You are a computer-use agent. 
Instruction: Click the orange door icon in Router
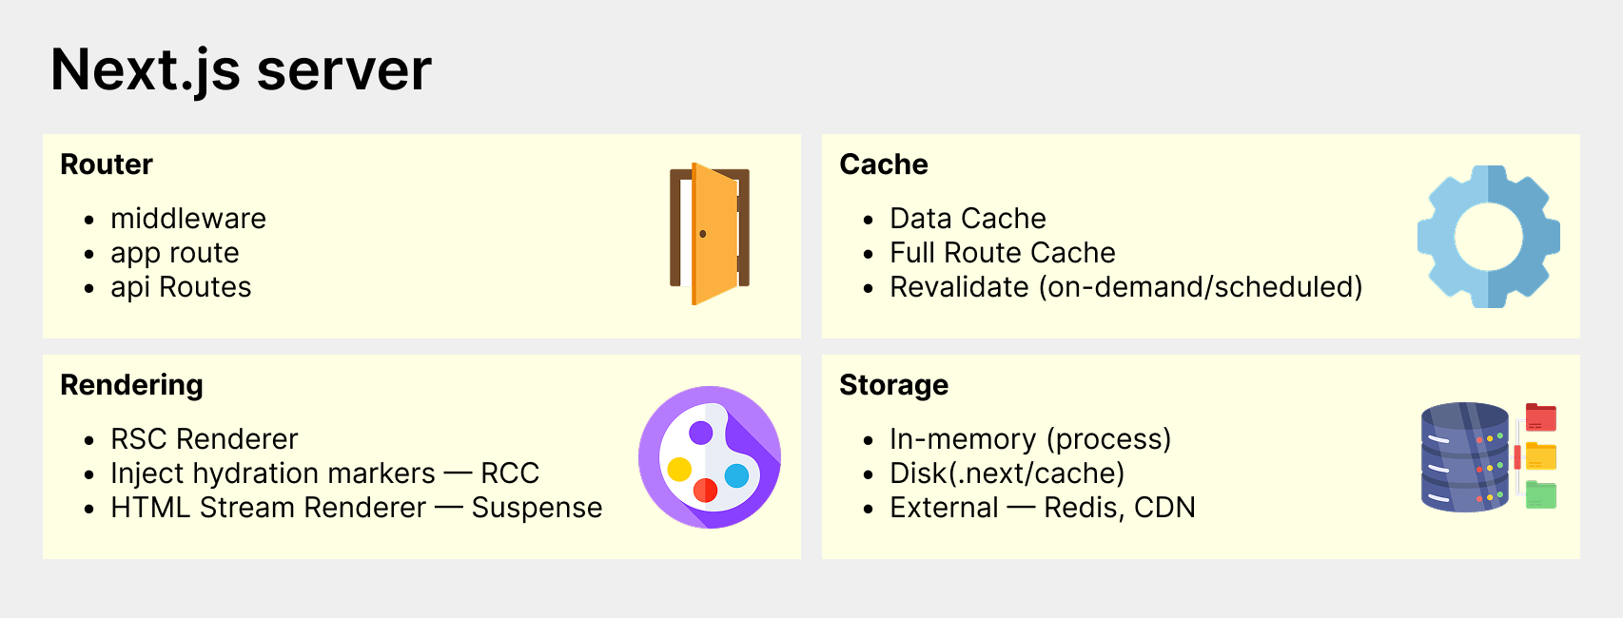(710, 234)
